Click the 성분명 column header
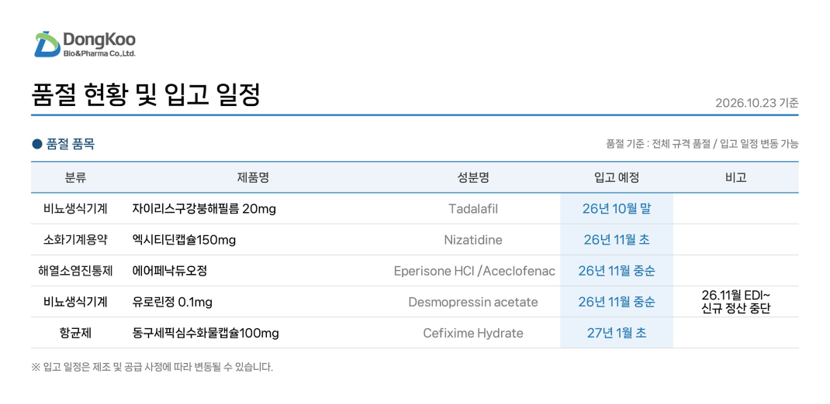This screenshot has width=830, height=404. click(472, 178)
